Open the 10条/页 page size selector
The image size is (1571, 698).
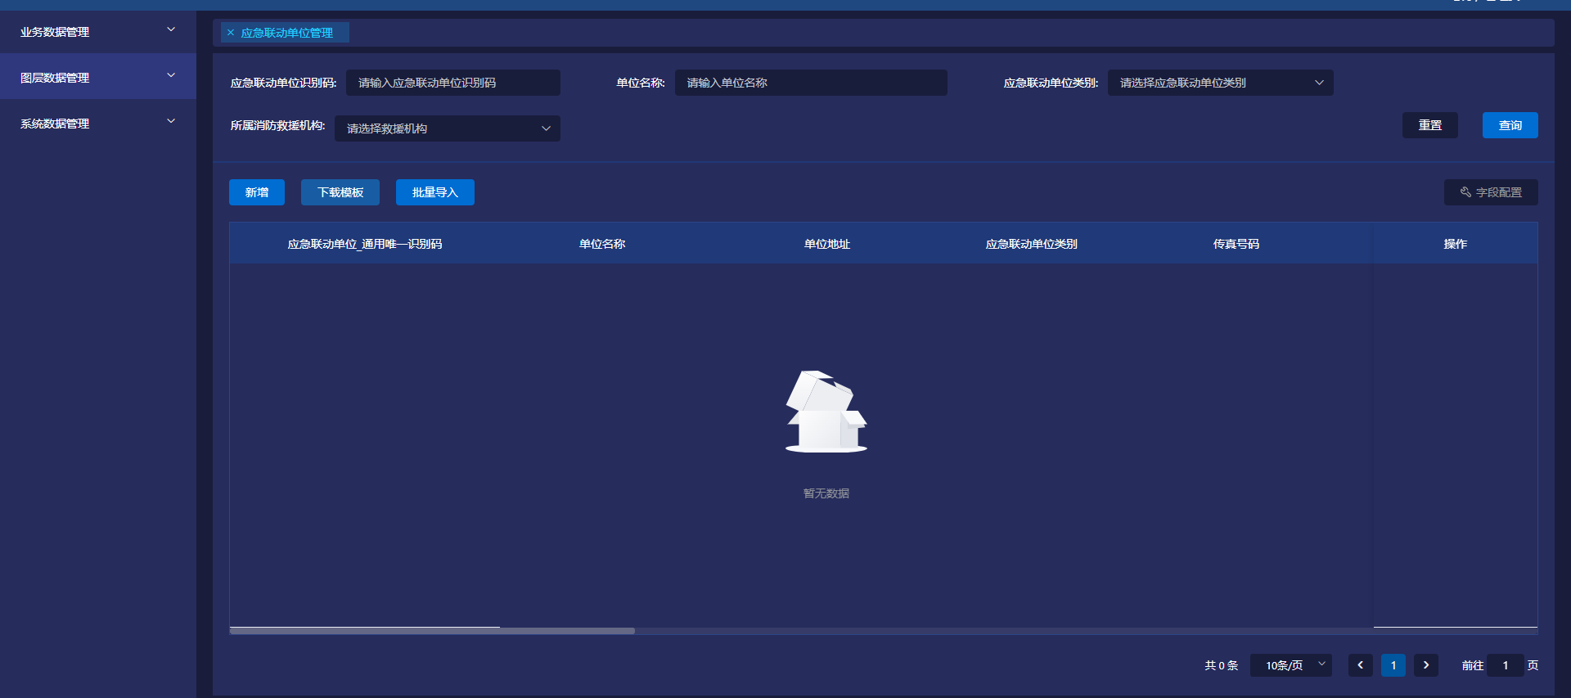point(1290,665)
